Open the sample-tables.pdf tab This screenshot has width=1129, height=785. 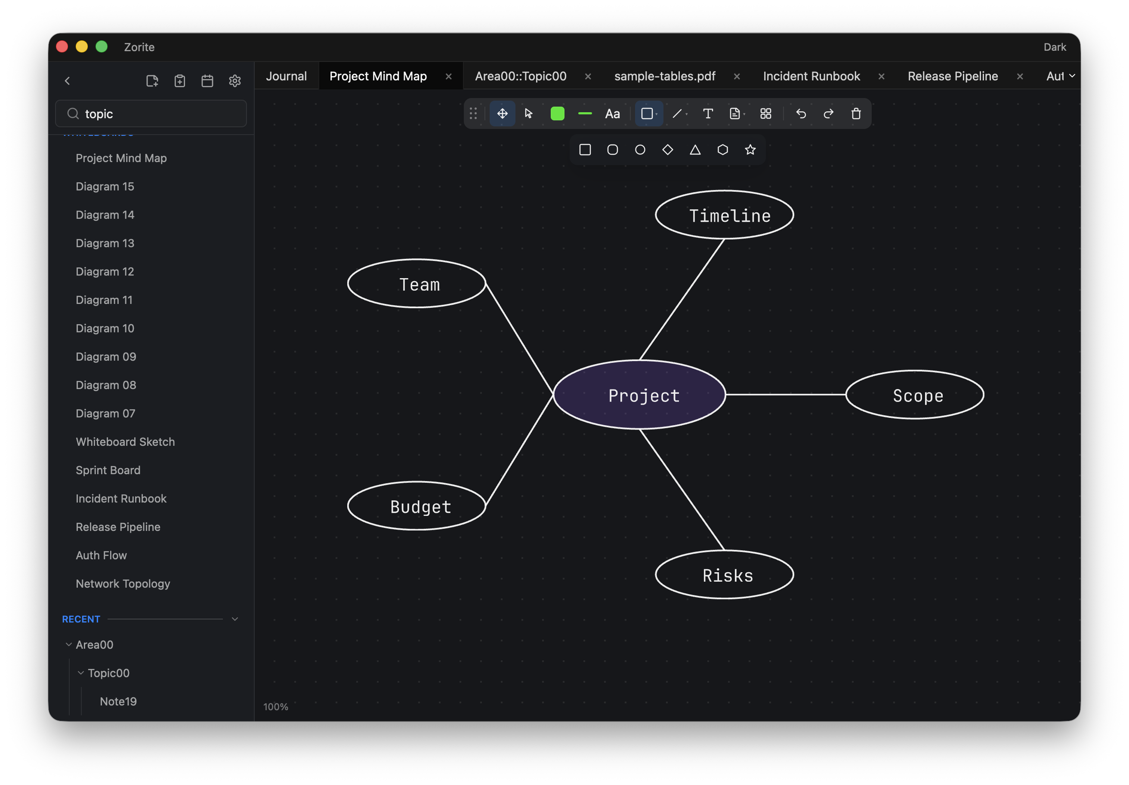(x=664, y=76)
